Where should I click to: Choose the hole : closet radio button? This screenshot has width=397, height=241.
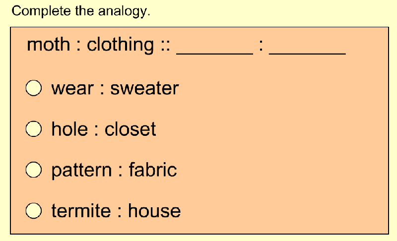tap(34, 129)
